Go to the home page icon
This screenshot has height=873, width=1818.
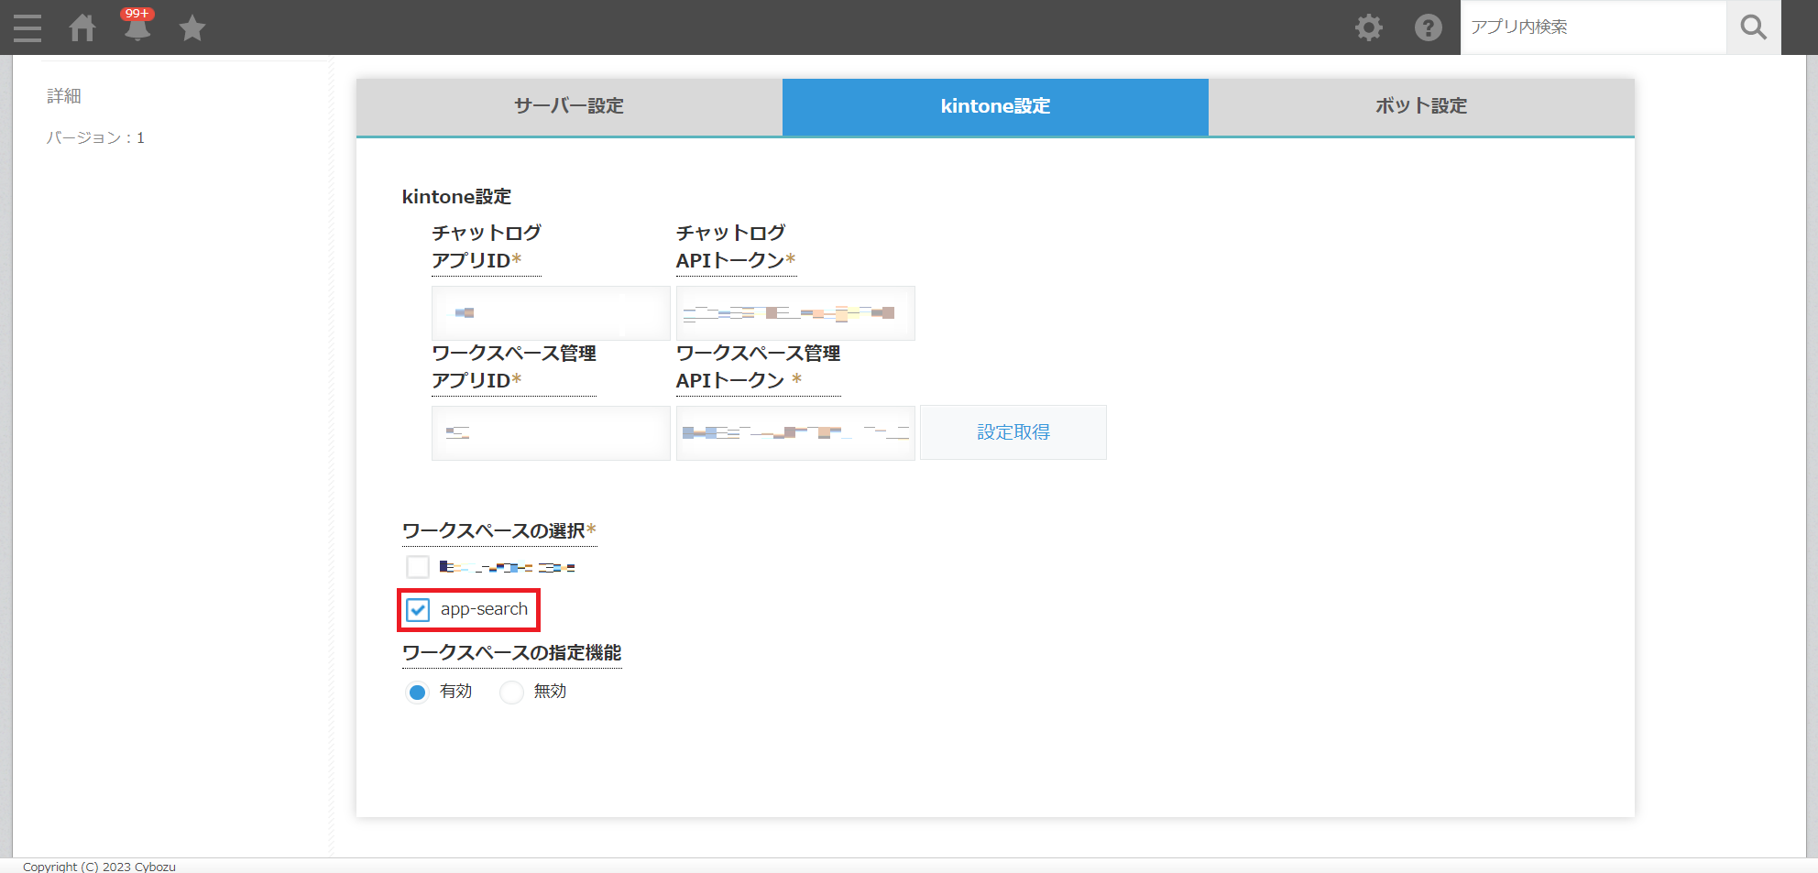(x=82, y=28)
